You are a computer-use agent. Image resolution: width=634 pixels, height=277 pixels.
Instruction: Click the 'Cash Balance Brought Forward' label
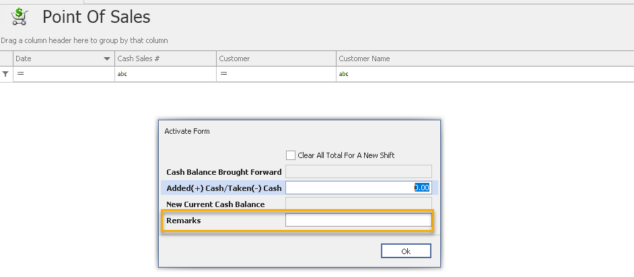(x=224, y=172)
